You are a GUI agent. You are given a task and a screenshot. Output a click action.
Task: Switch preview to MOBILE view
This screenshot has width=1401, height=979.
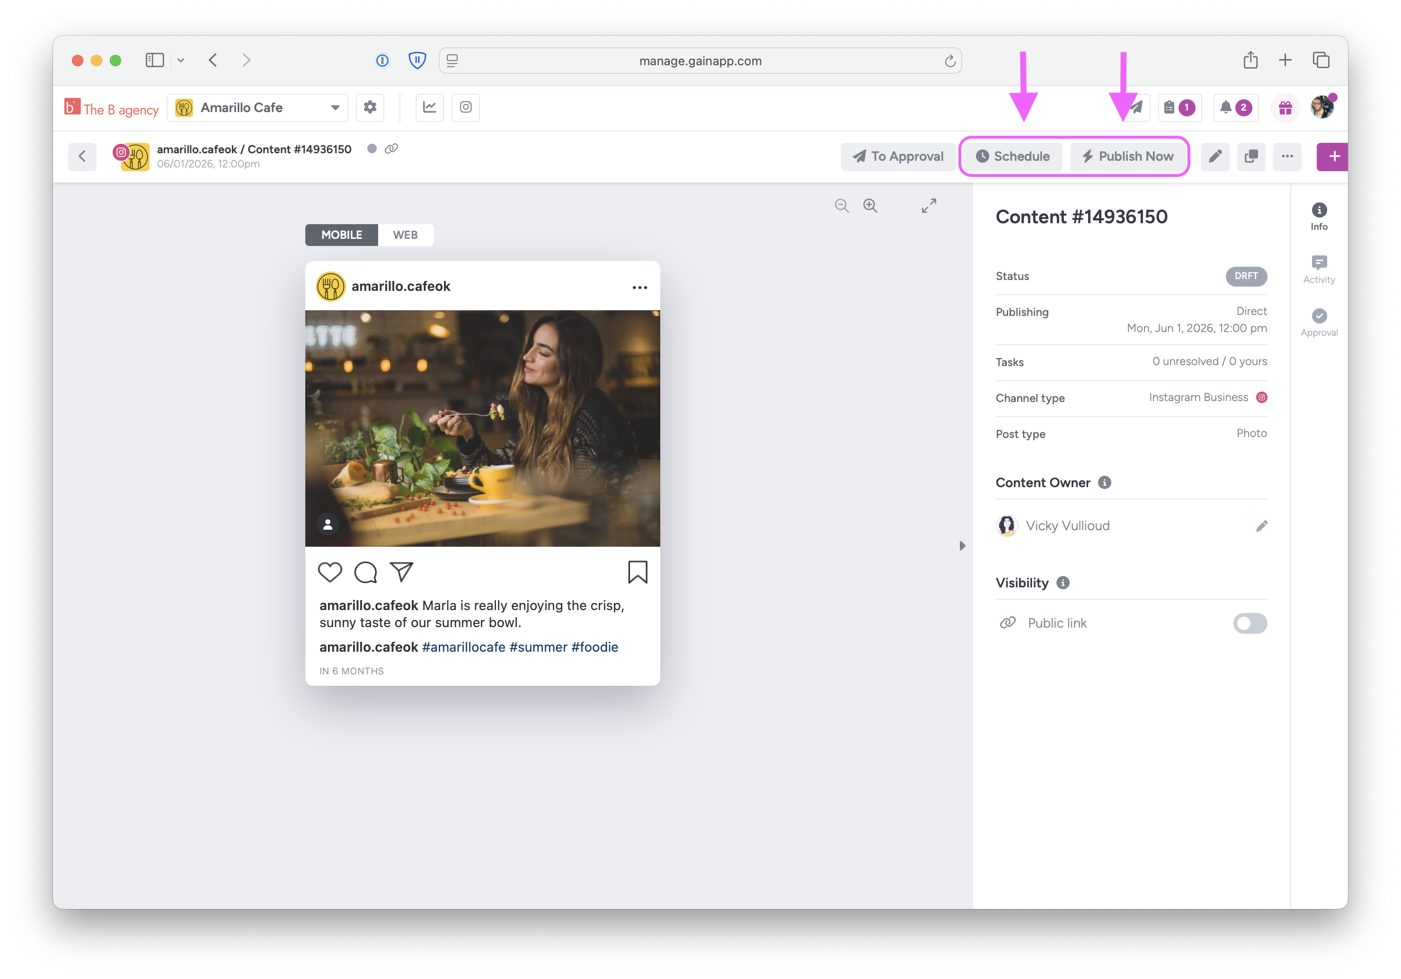pos(342,235)
